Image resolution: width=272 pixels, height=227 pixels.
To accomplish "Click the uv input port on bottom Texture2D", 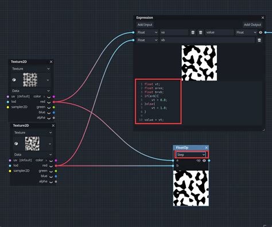I will coord(10,160).
